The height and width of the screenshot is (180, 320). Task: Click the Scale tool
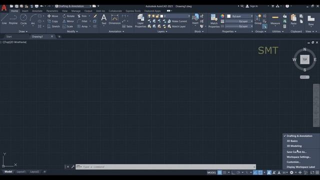click(68, 26)
